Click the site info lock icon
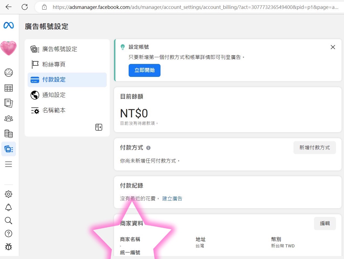The height and width of the screenshot is (259, 344). tap(45, 7)
